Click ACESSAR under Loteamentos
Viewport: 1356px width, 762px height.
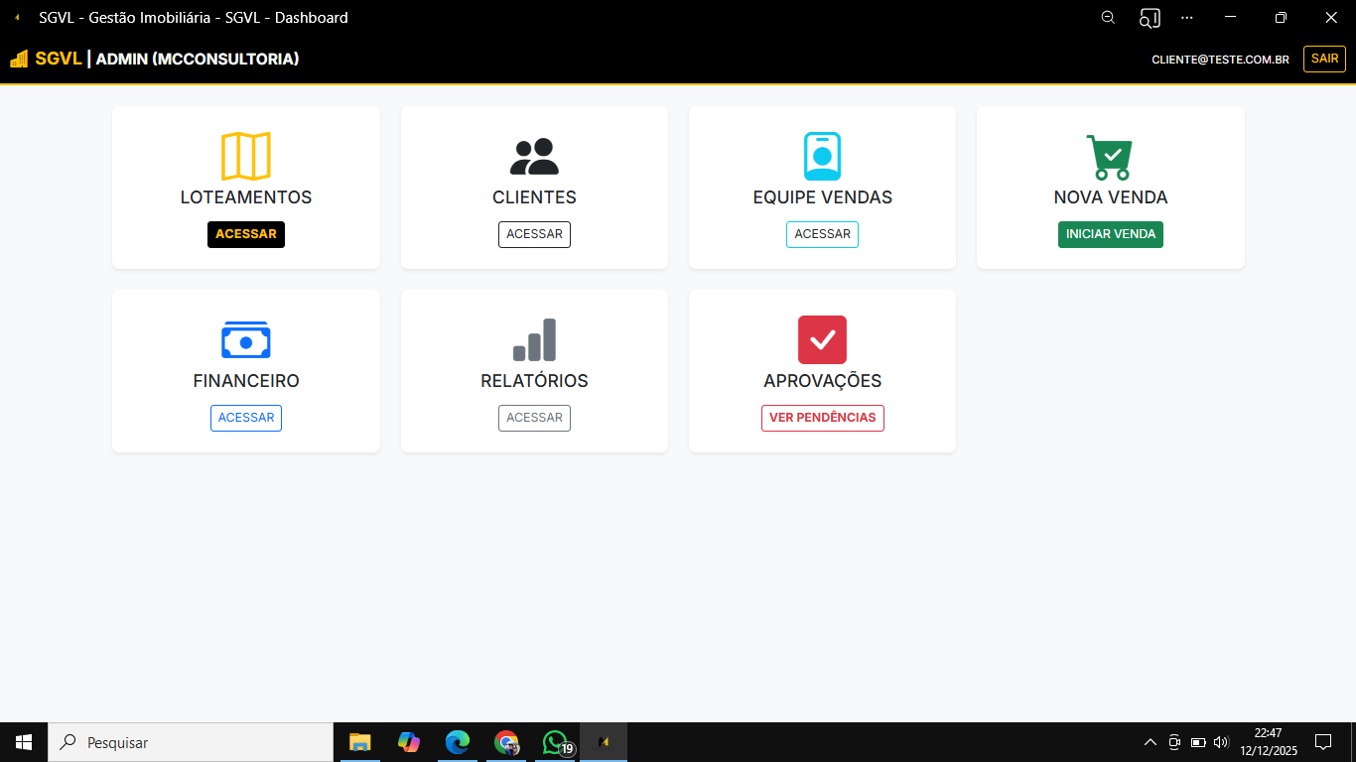pos(246,234)
